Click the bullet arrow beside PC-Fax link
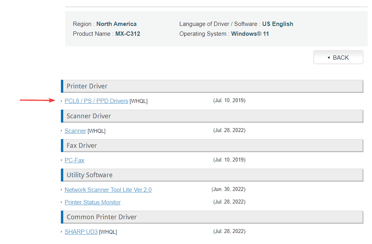 [x=62, y=160]
